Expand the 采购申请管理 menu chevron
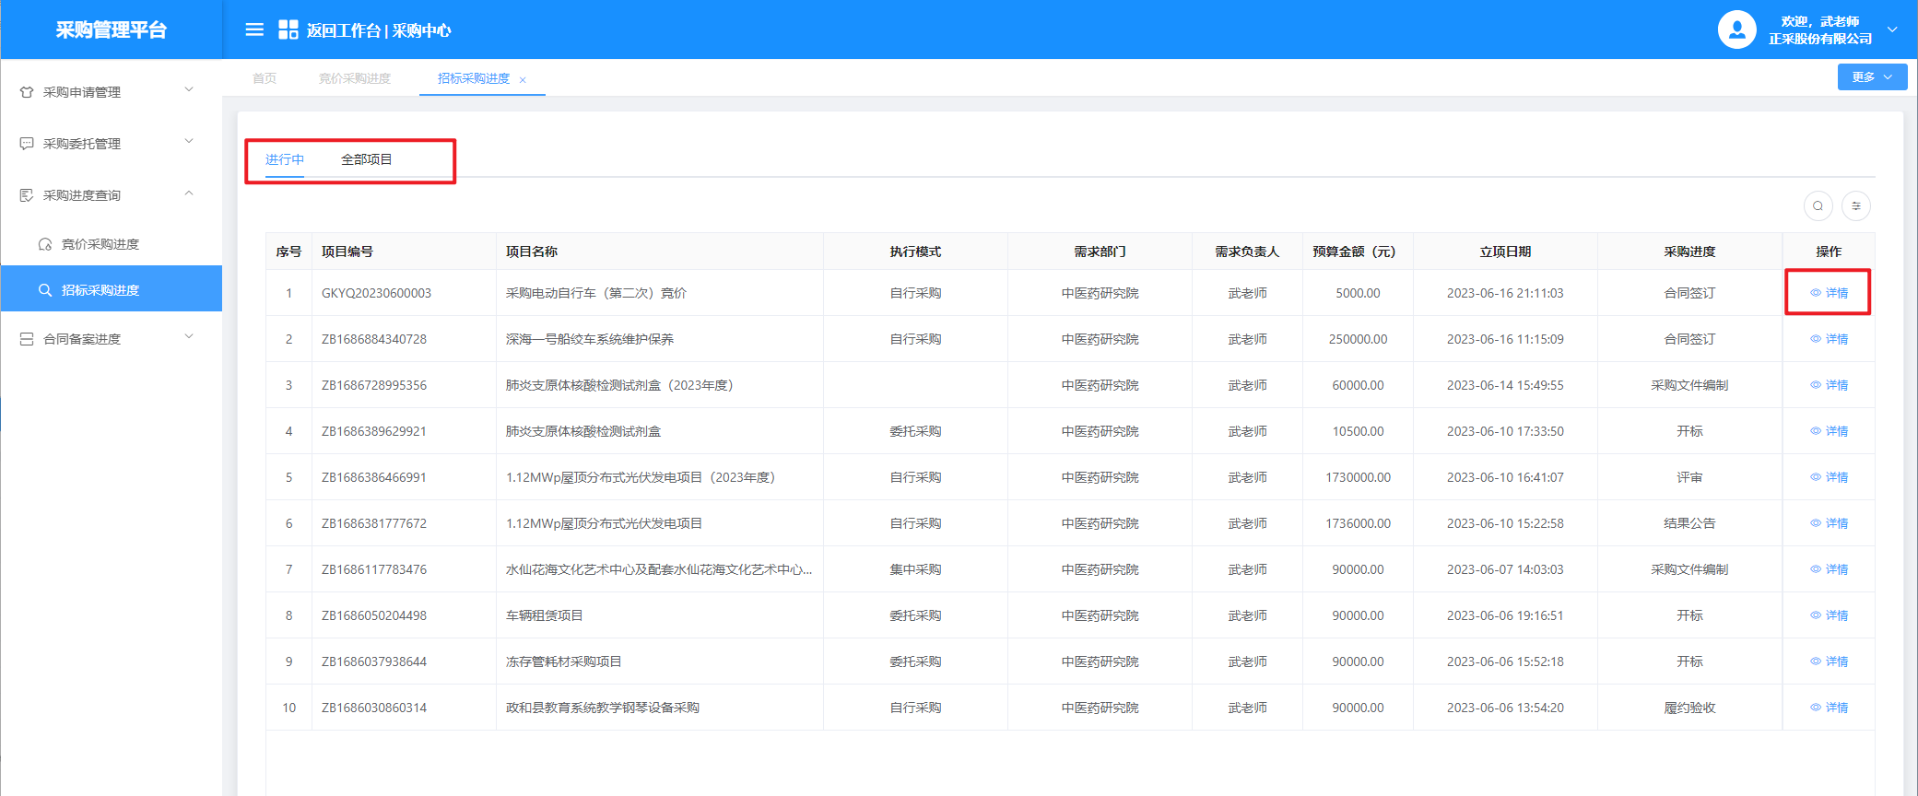 189,90
